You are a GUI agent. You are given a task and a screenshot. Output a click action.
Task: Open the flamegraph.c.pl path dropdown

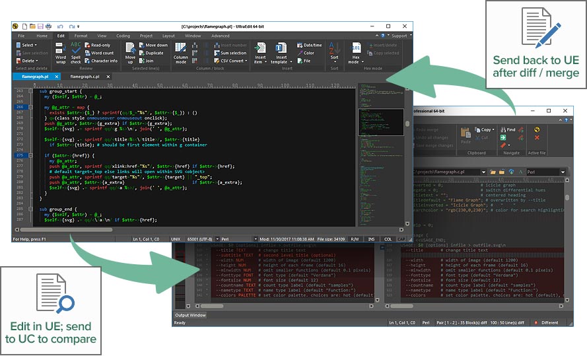[x=483, y=172]
